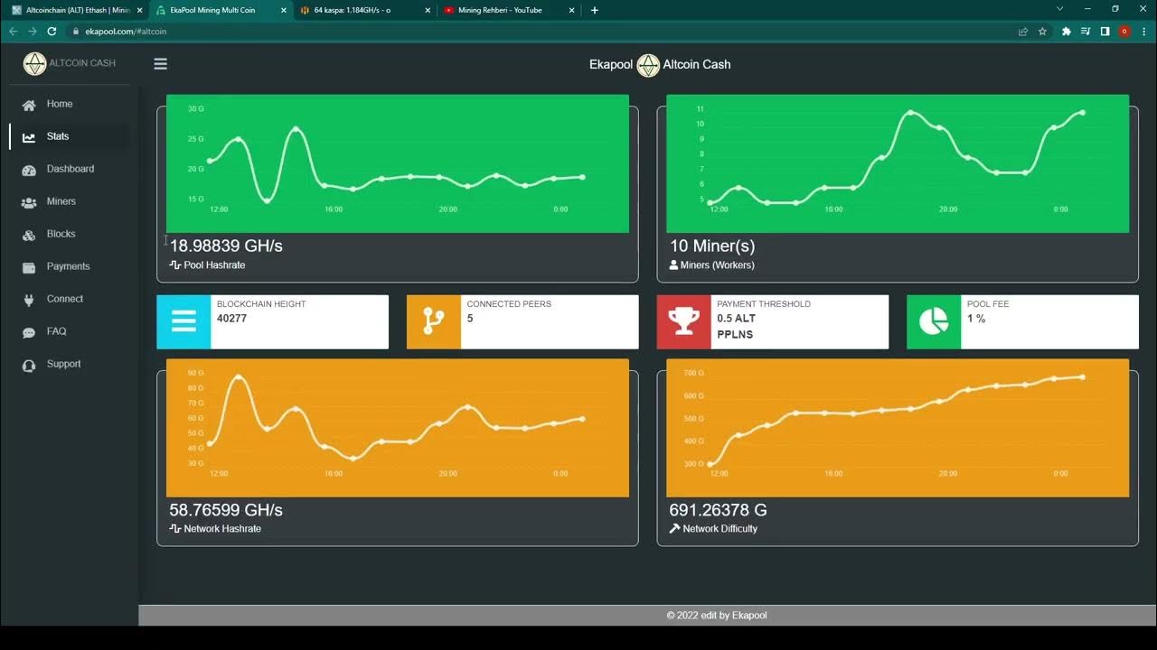Click the blue Blockchain Height list icon
The width and height of the screenshot is (1157, 650).
pos(183,321)
